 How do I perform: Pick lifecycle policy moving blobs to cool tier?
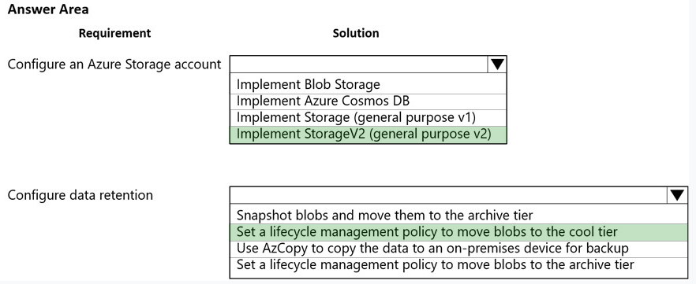click(458, 232)
